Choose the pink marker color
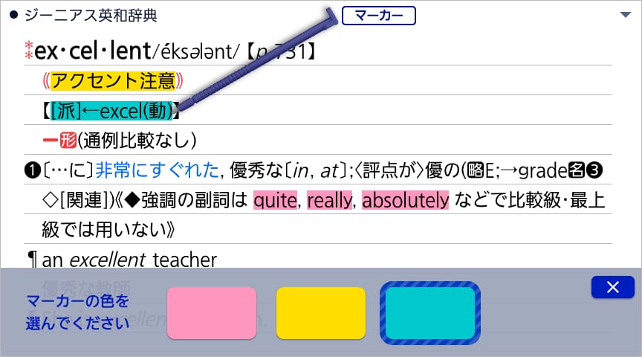Image resolution: width=642 pixels, height=357 pixels. pos(212,313)
